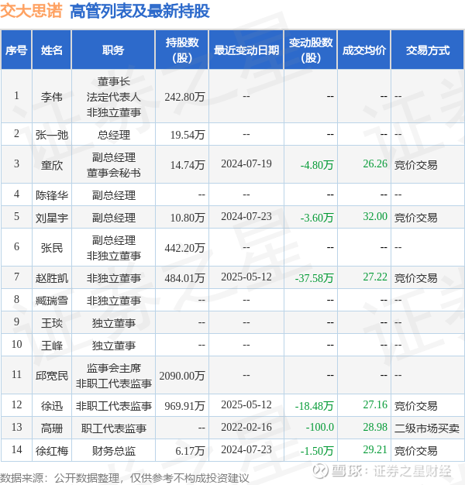Click 邱宽民's position 监事会主席
The image size is (465, 485).
114,368
